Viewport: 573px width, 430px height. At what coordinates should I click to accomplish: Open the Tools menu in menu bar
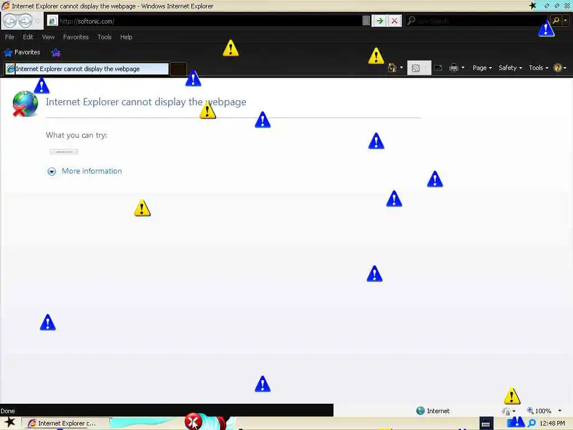coord(104,37)
